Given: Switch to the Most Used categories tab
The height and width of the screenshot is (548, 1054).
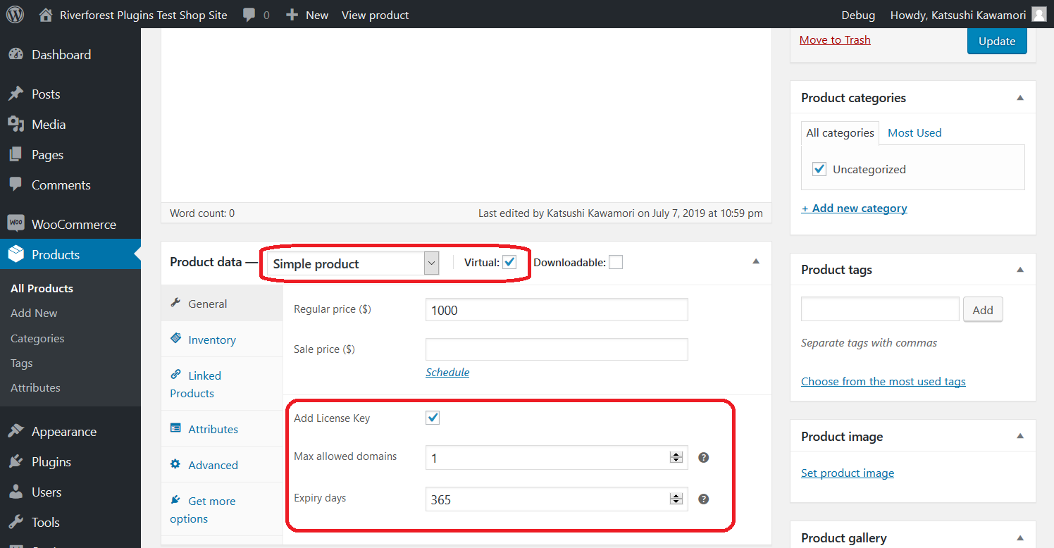Looking at the screenshot, I should pyautogui.click(x=914, y=133).
